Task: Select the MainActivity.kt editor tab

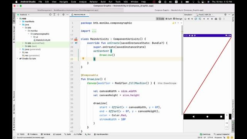Action: click(x=80, y=15)
